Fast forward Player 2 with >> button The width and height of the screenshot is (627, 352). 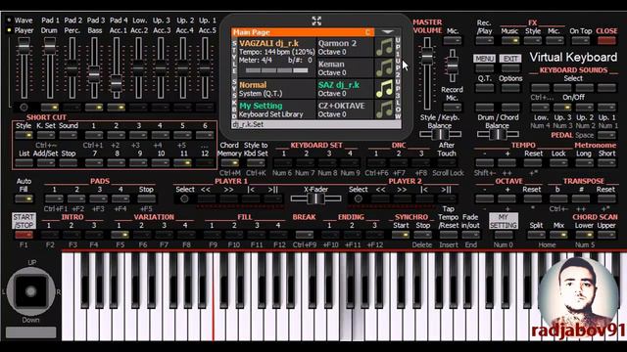coord(402,198)
